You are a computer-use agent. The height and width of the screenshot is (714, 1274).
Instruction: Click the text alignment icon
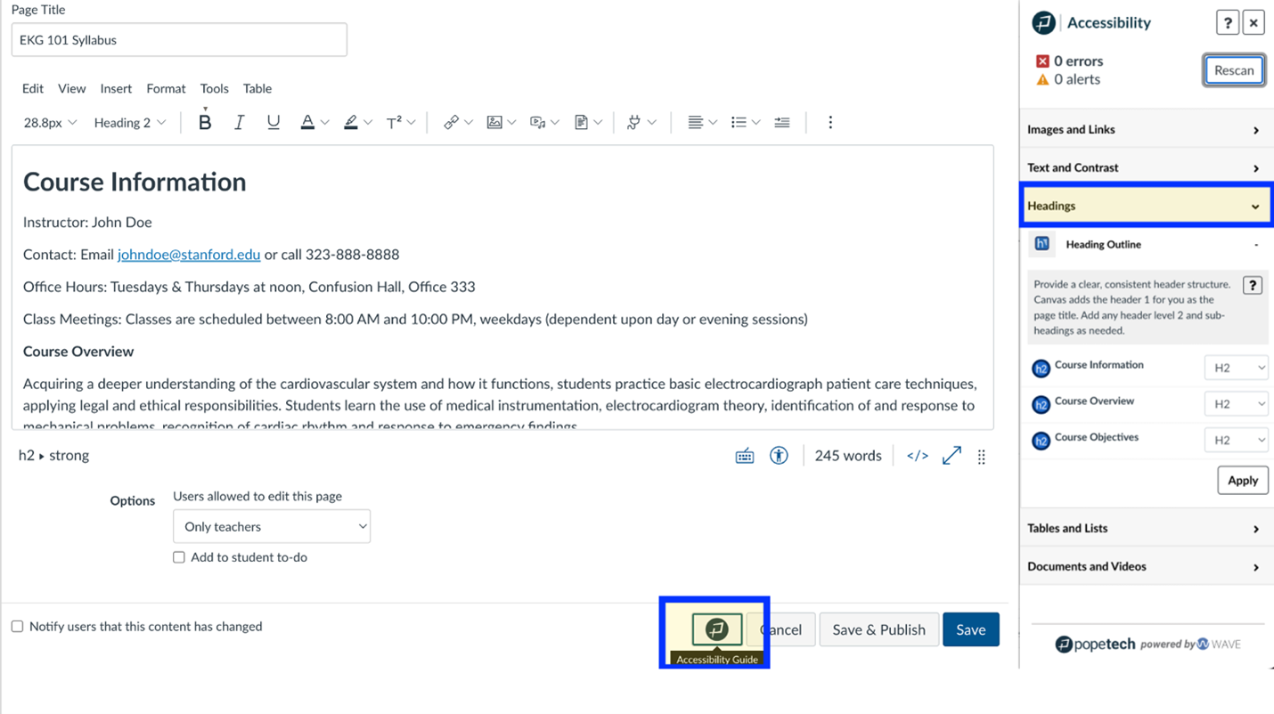pyautogui.click(x=696, y=122)
